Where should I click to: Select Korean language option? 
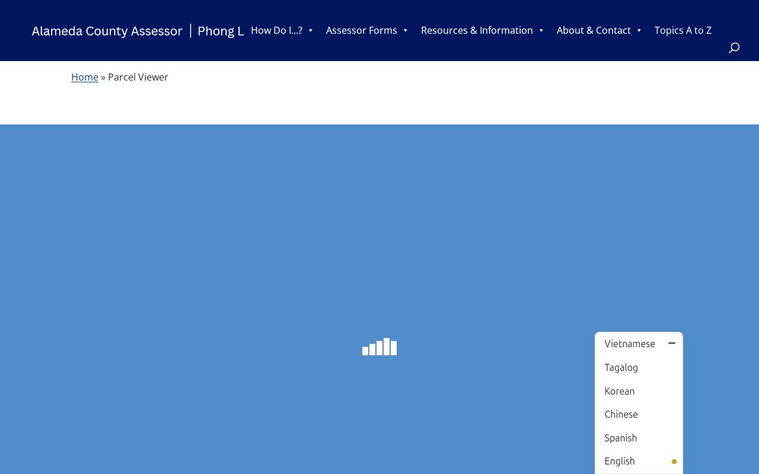620,391
